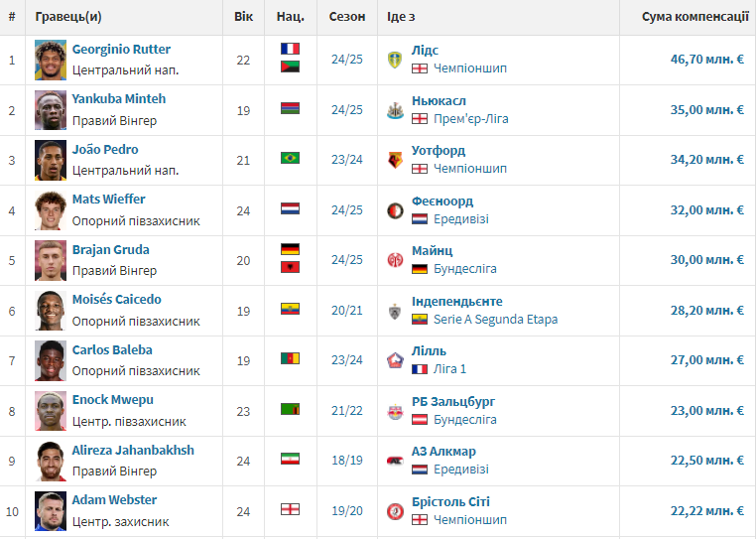Open Moisés Caicedo player profile link
756x539 pixels.
117,299
